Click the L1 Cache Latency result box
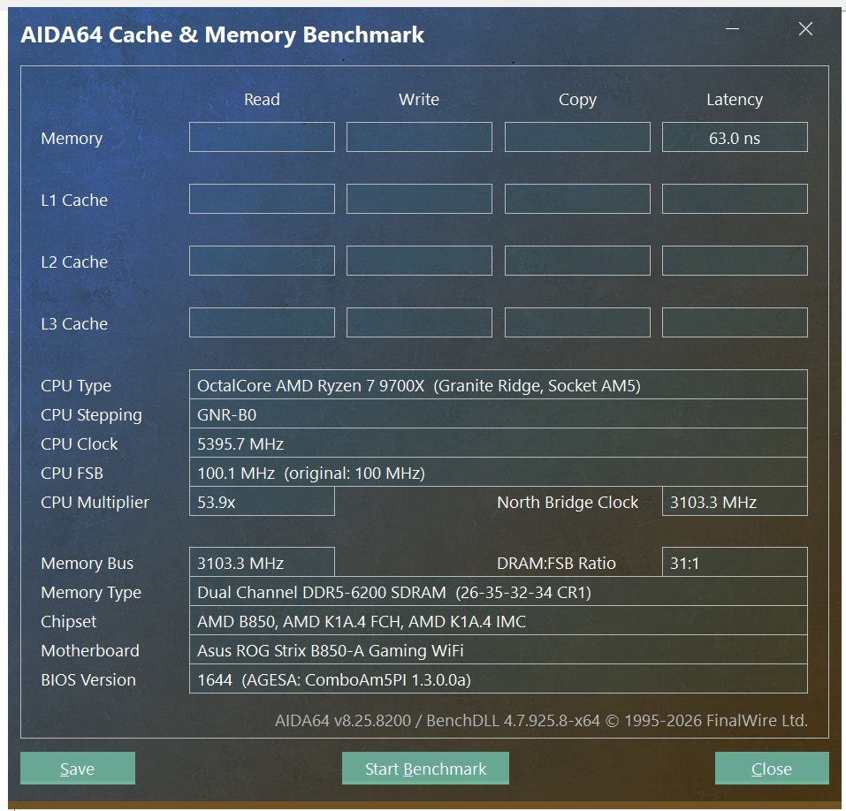The image size is (846, 811). 735,199
